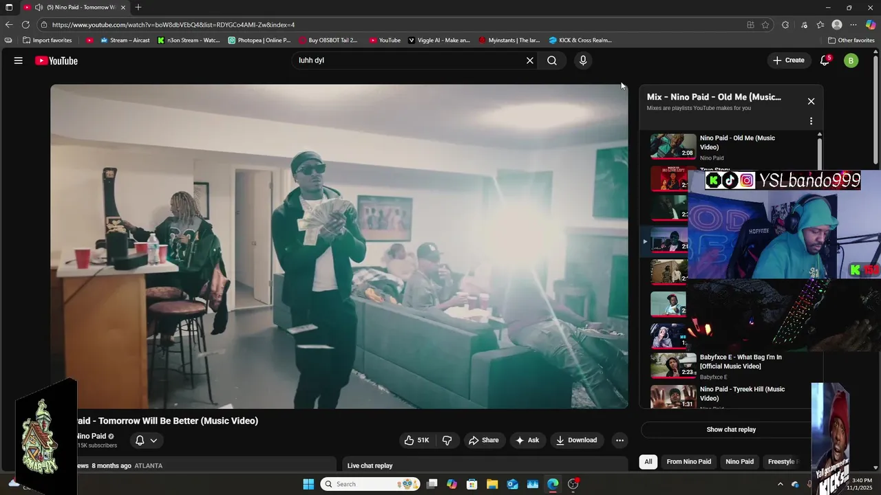Go back with the browser back arrow

point(9,25)
